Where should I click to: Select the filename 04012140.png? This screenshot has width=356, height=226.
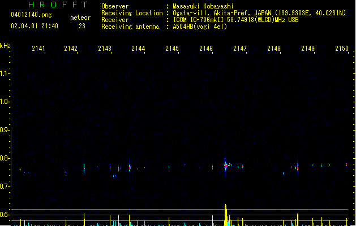click(x=31, y=15)
